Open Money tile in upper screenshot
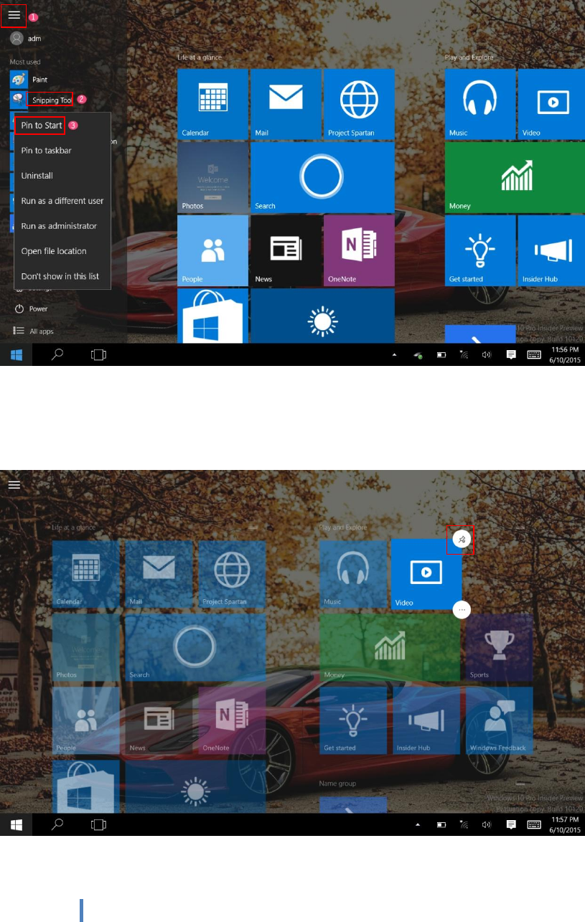Screen dimensions: 585x922 (x=515, y=177)
